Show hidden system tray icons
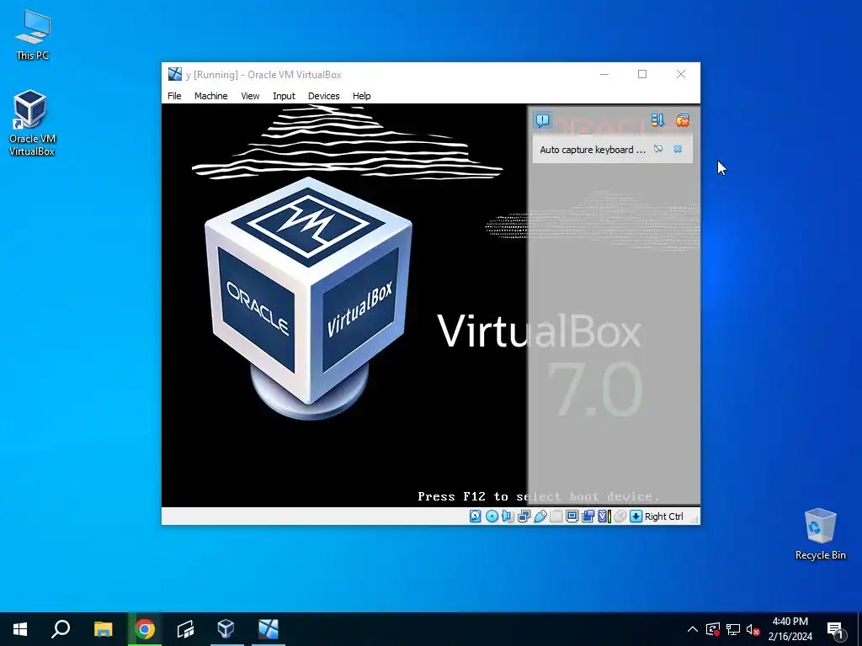The image size is (862, 646). point(693,629)
